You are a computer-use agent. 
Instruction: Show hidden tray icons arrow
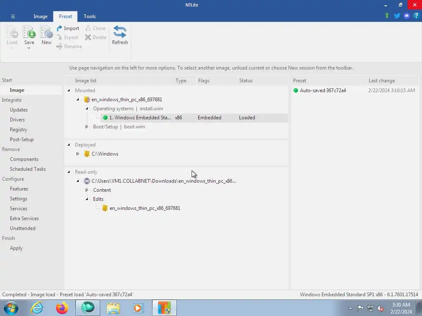pyautogui.click(x=350, y=308)
